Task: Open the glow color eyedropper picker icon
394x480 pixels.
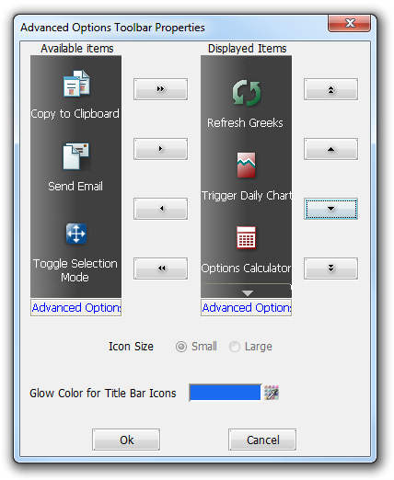Action: tap(272, 393)
